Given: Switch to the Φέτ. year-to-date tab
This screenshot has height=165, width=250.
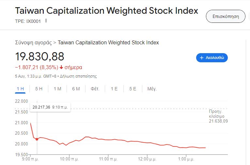Looking at the screenshot, I should click(x=95, y=89).
